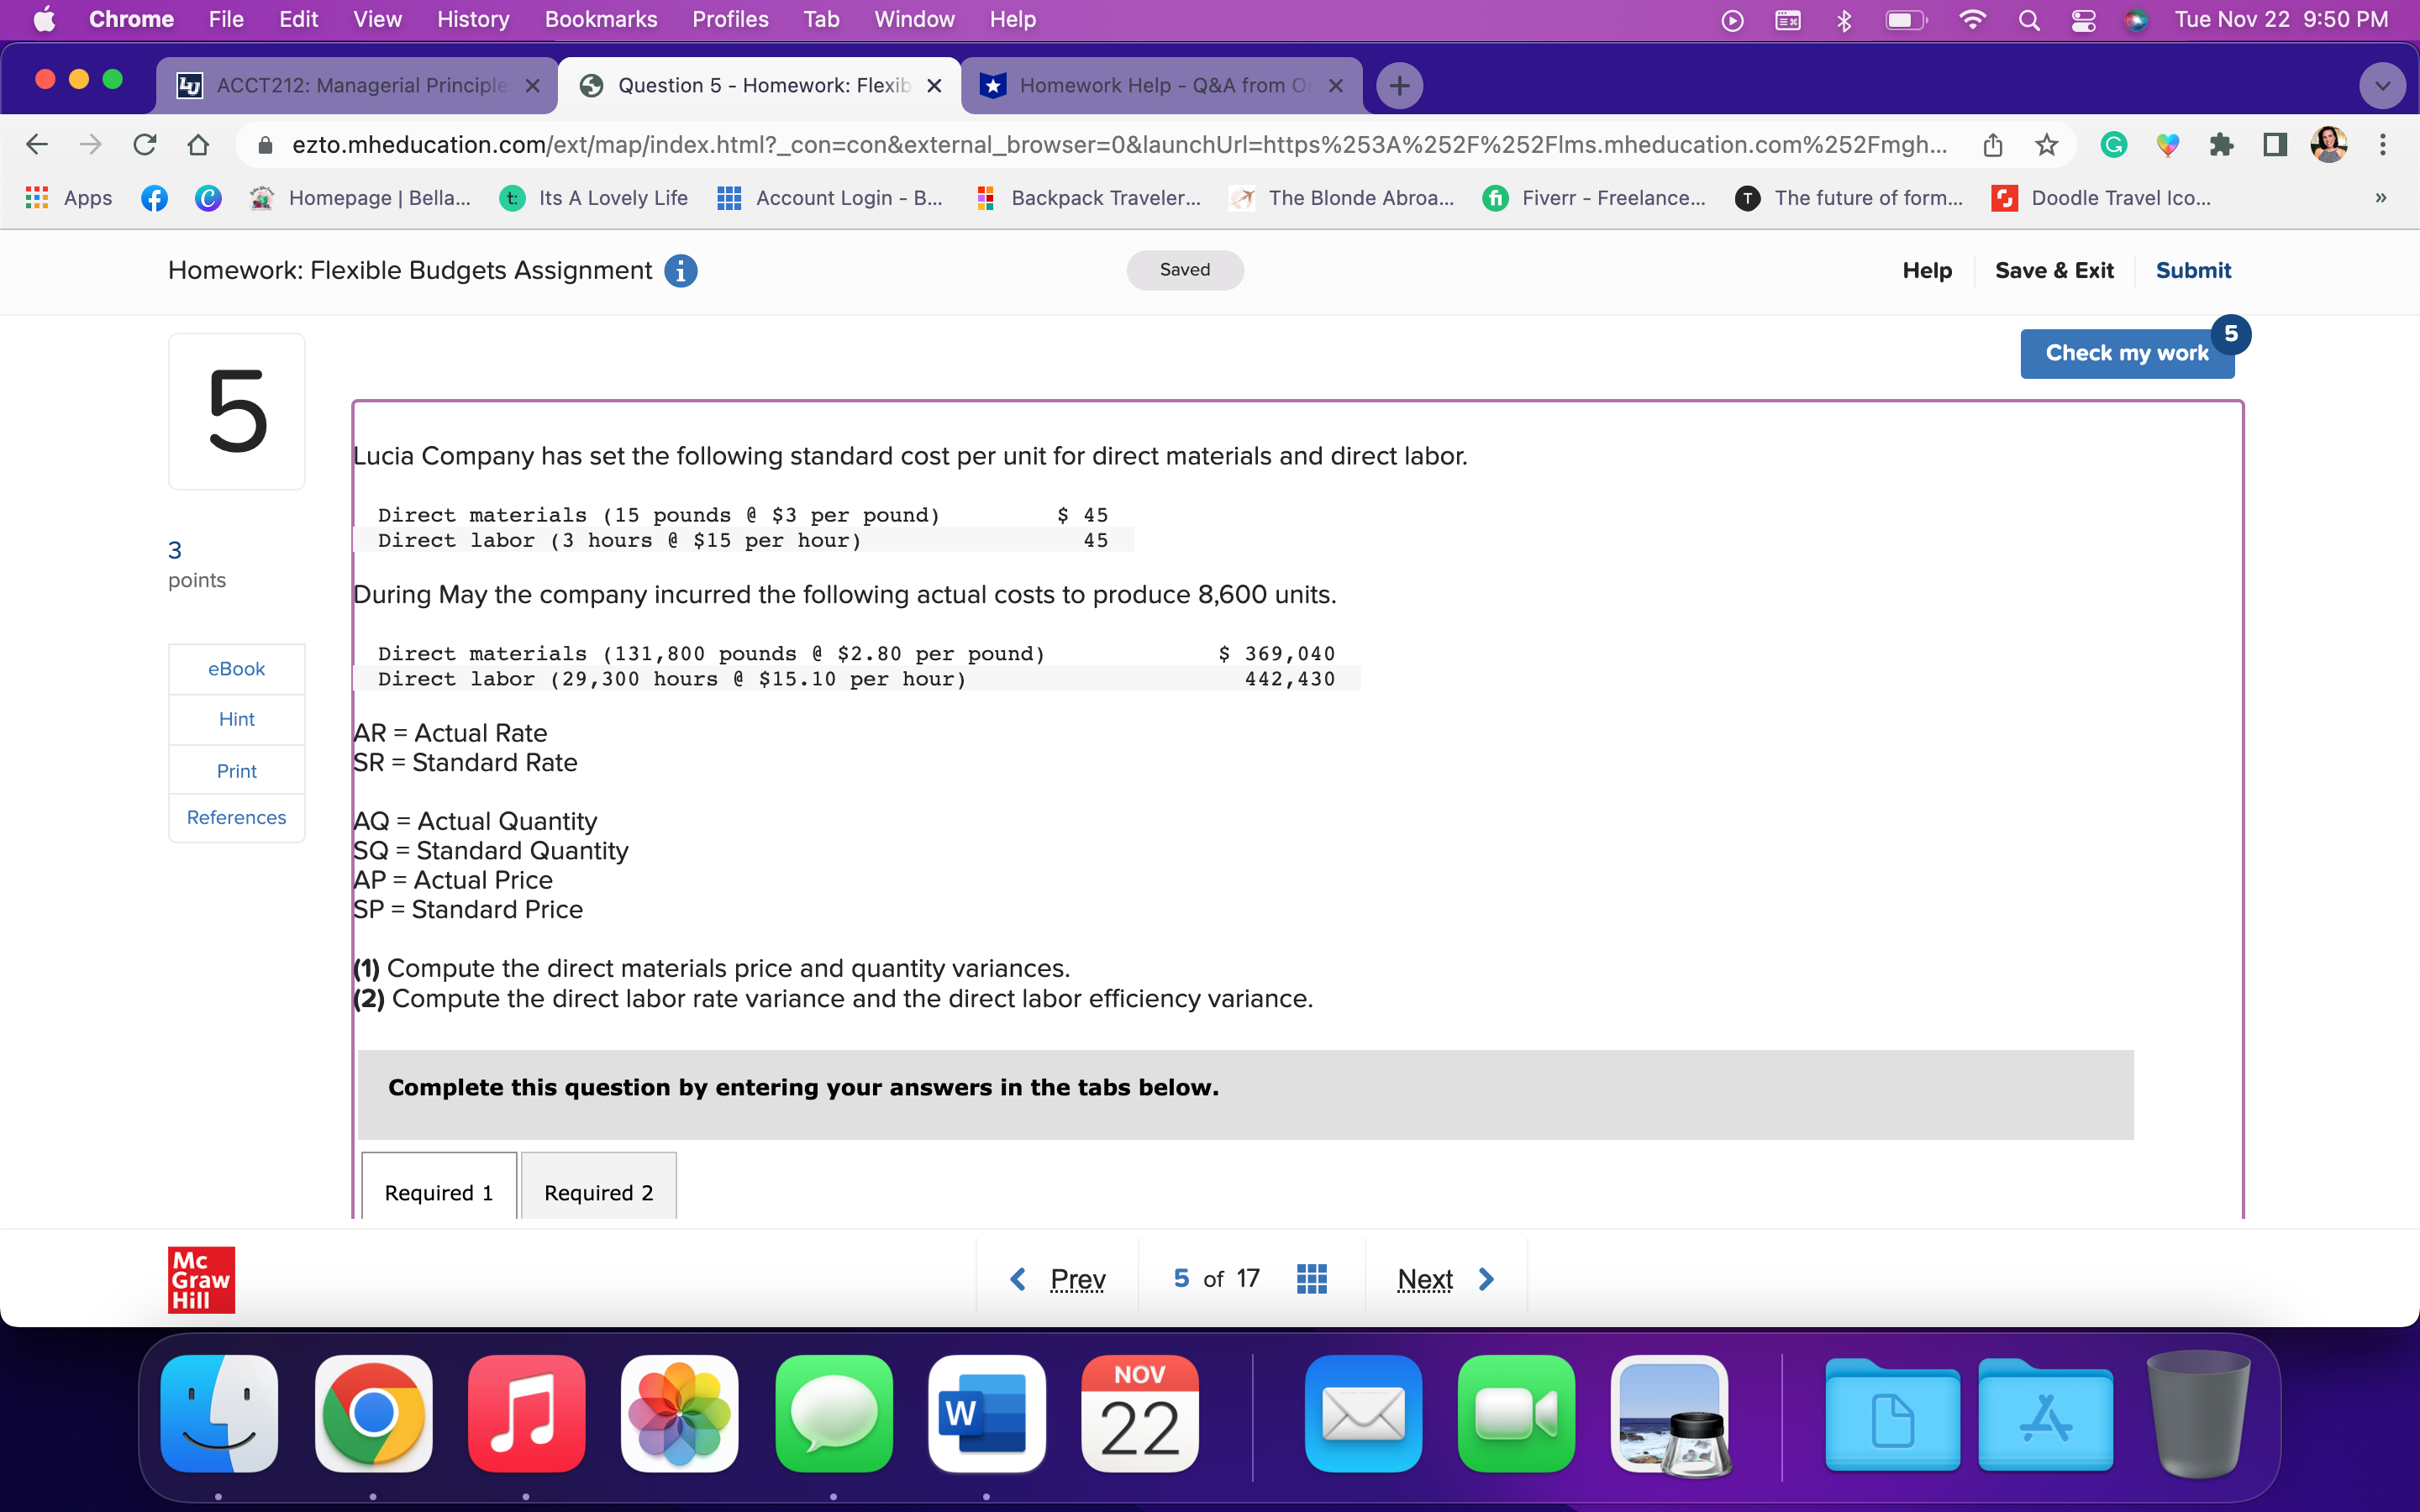This screenshot has width=2420, height=1512.
Task: Open the assignment info tooltip icon
Action: (681, 270)
